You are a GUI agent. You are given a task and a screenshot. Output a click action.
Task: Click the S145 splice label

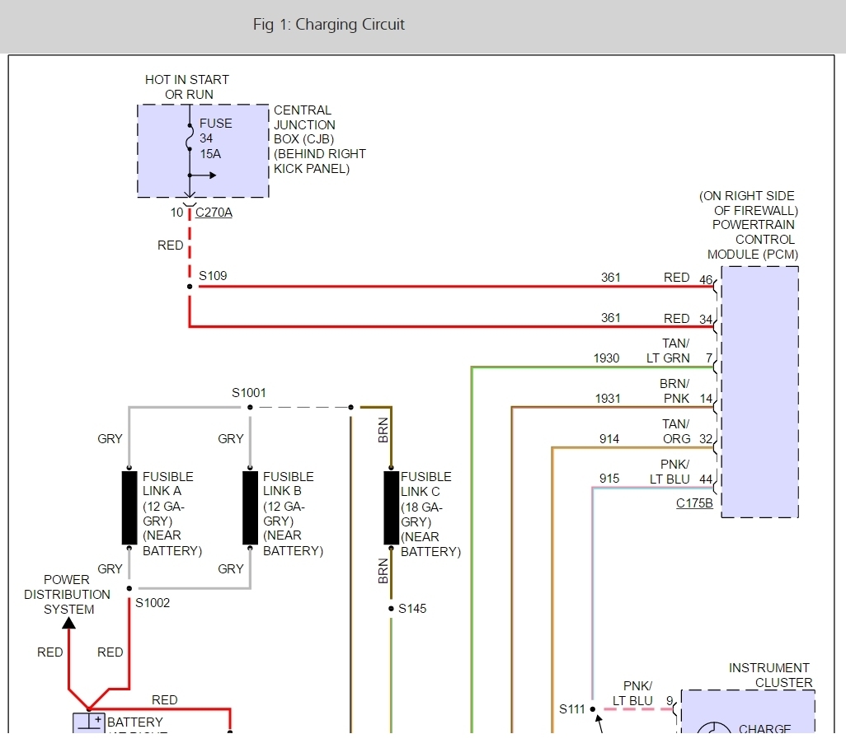pos(412,609)
